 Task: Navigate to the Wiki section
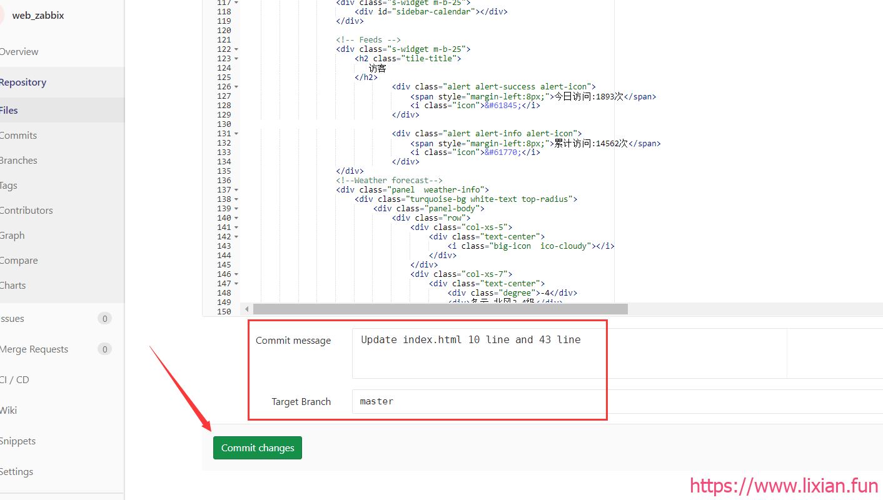[9, 411]
